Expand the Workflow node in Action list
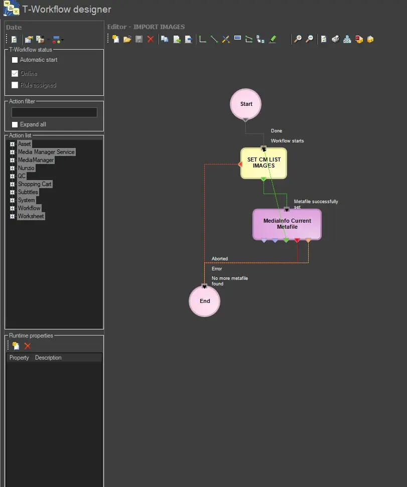This screenshot has height=487, width=407. [12, 208]
